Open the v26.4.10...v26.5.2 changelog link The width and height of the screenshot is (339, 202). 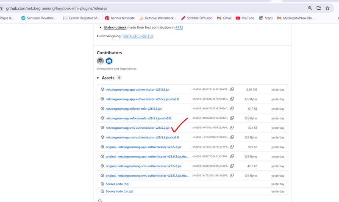[x=138, y=37]
